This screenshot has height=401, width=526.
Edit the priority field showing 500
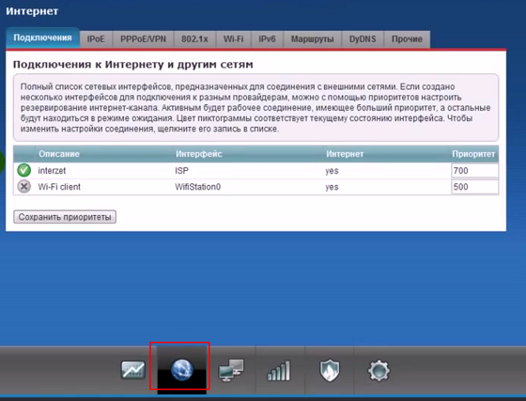click(474, 187)
